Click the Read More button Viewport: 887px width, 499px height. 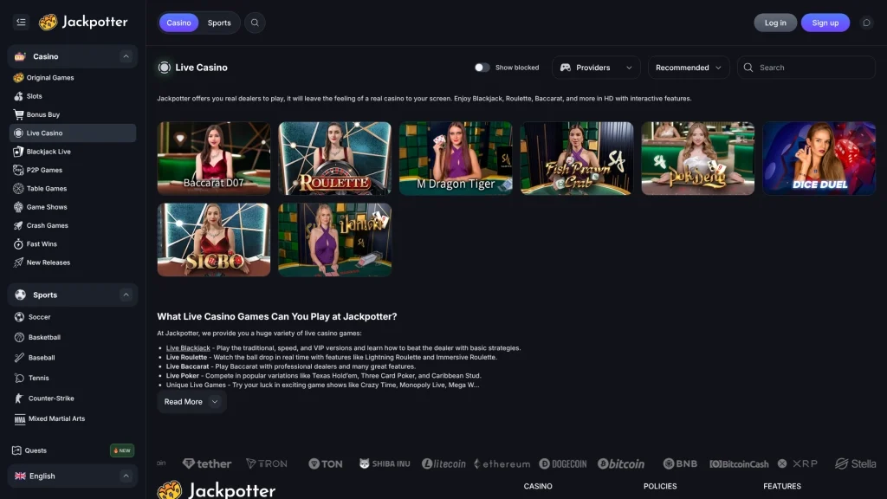191,401
